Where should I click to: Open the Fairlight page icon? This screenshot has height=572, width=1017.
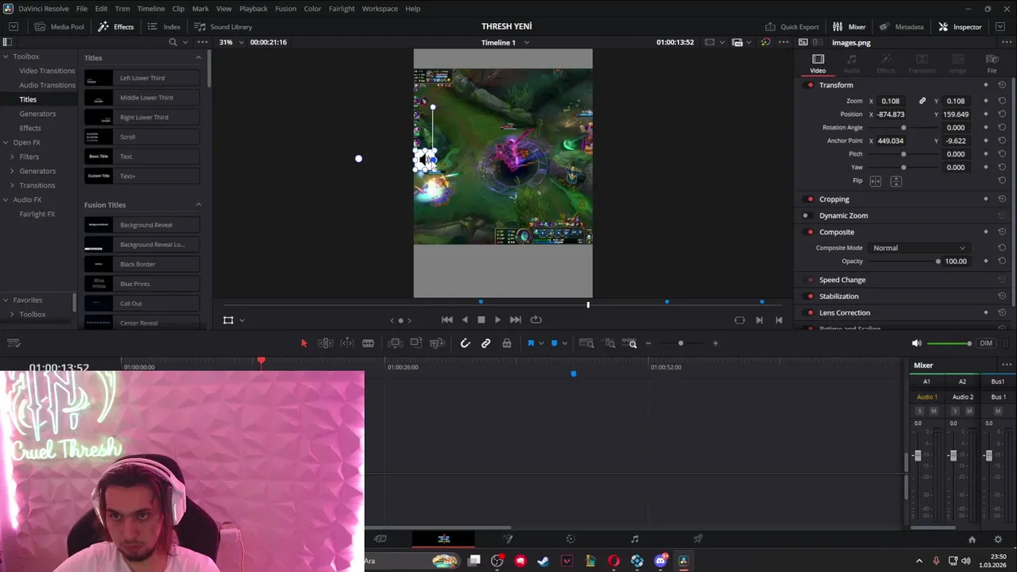[634, 539]
